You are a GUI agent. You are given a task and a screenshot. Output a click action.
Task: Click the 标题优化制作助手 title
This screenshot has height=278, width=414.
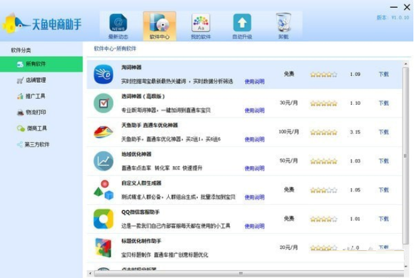141,241
